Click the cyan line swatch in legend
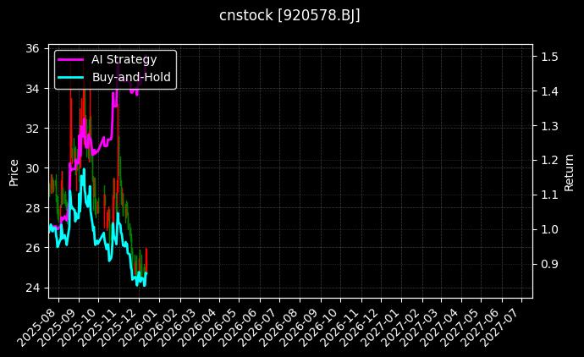The image size is (584, 357). tap(70, 77)
